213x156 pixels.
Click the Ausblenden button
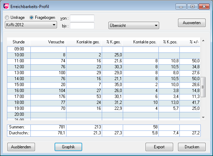[21, 147]
